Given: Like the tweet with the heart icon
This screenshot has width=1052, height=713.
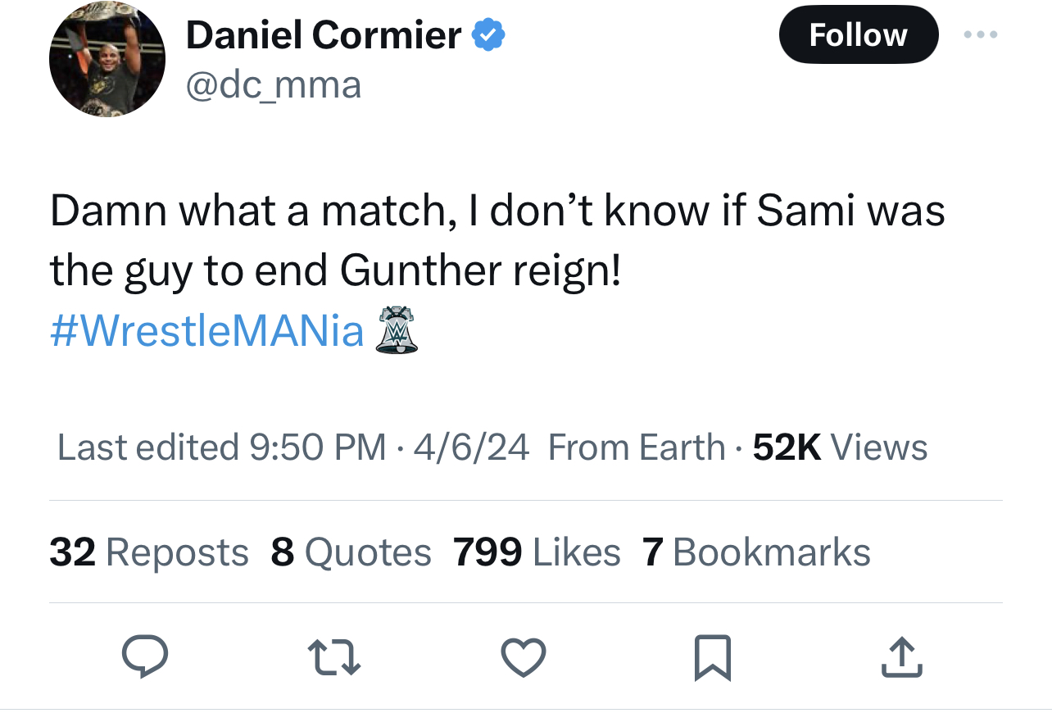Looking at the screenshot, I should point(523,658).
